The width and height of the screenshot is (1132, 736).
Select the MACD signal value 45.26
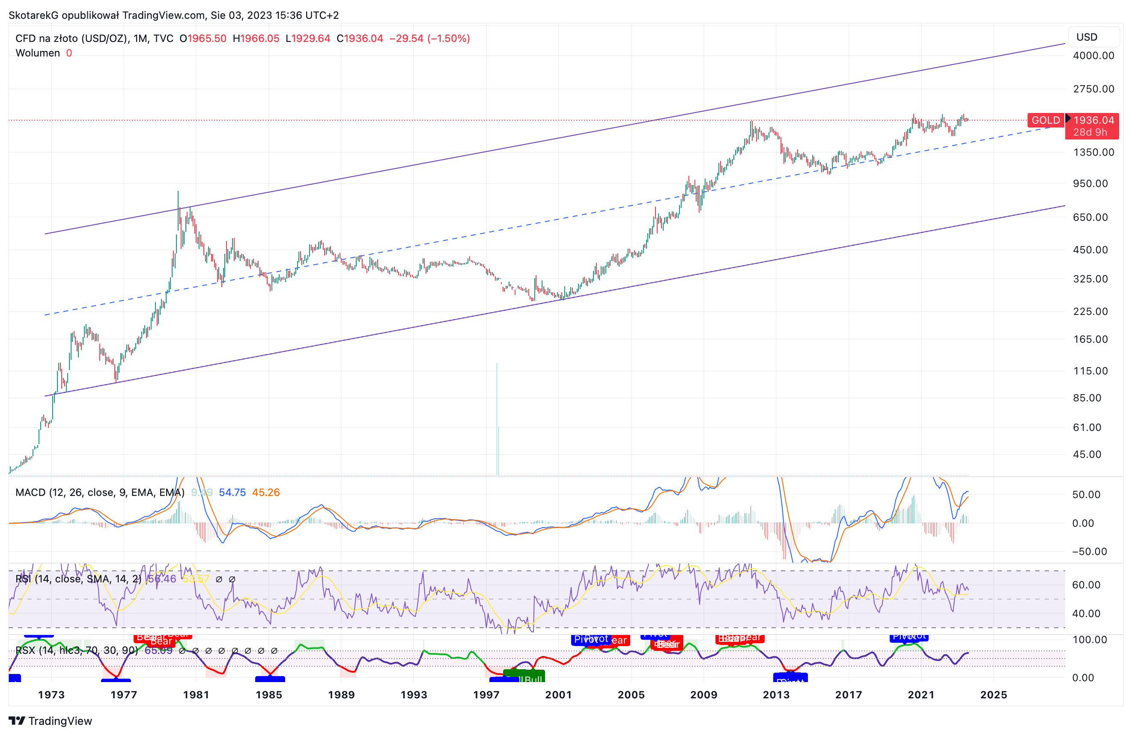[266, 493]
